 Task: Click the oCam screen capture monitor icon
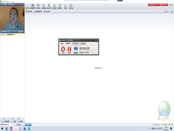click(76, 49)
